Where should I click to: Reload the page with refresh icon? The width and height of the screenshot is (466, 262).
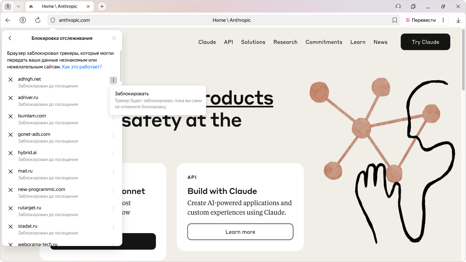(38, 20)
